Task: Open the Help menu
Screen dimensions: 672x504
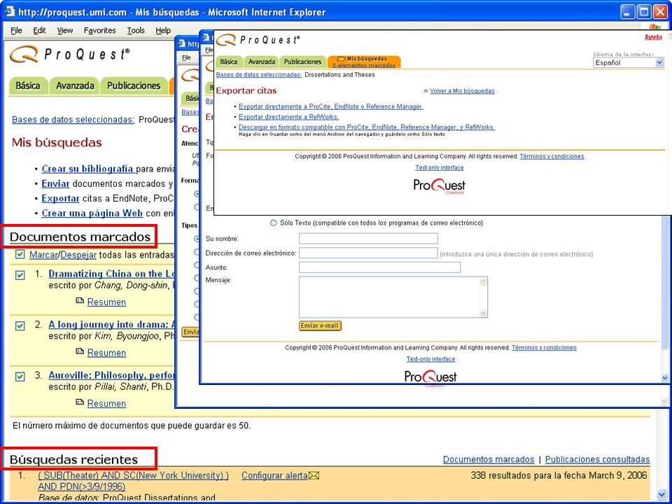Action: click(x=163, y=30)
